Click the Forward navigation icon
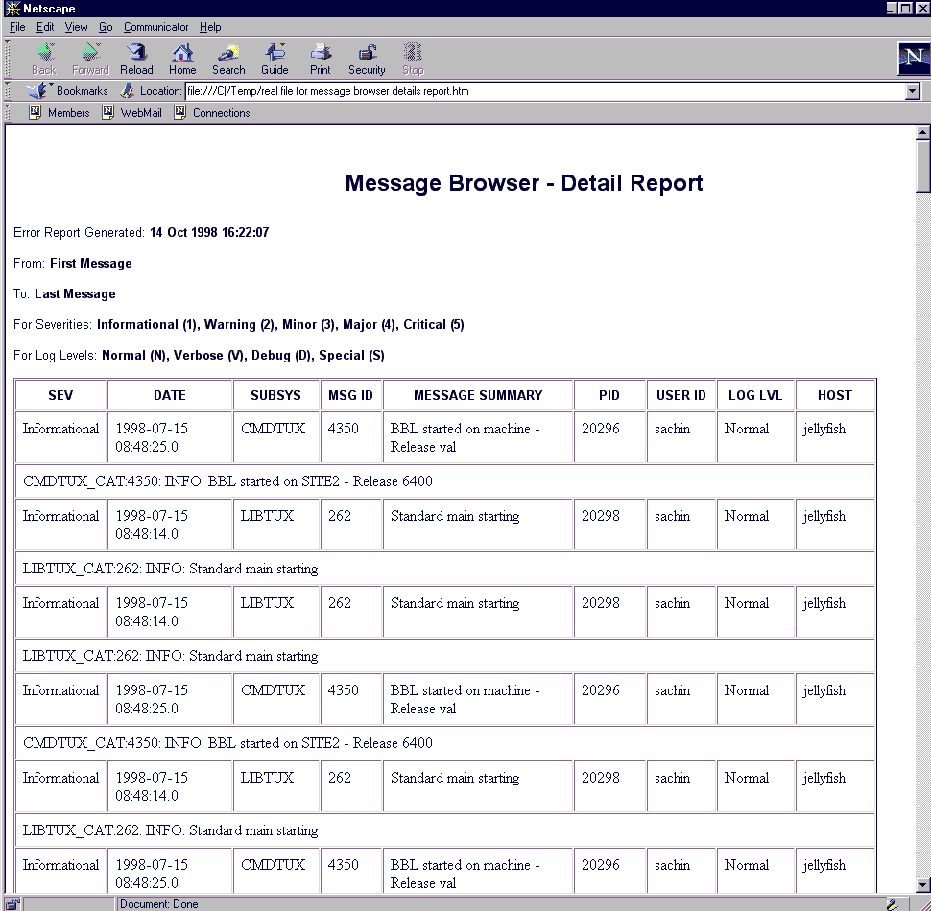Screen dimensions: 931x911 (90, 58)
